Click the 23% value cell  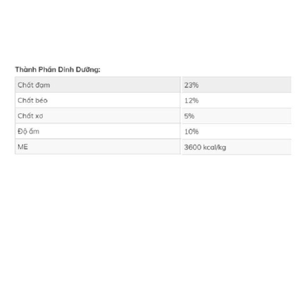point(191,85)
